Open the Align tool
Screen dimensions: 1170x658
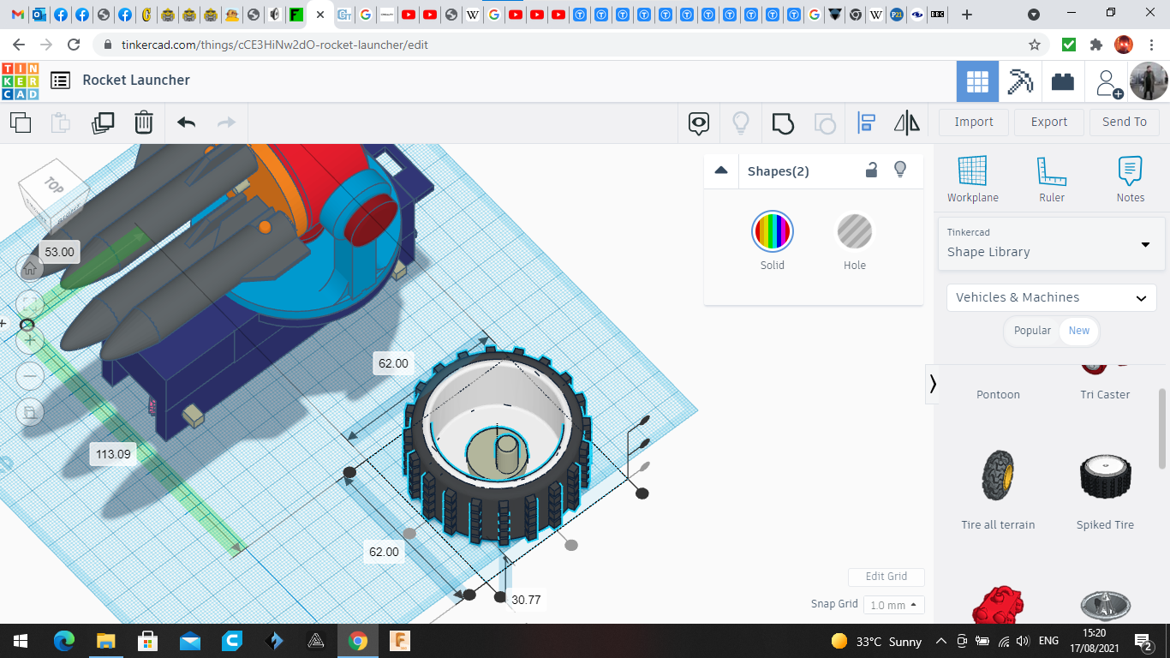866,123
